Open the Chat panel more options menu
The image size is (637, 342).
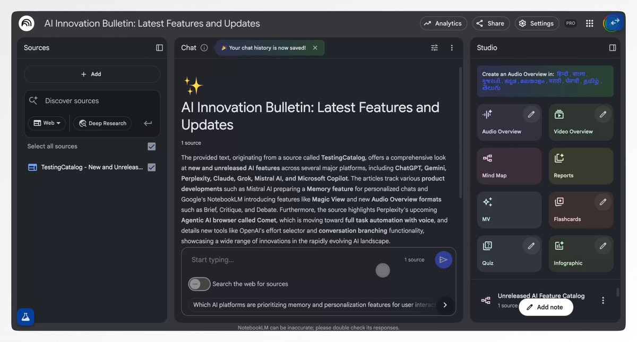[x=452, y=48]
